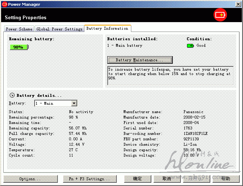Click the red battery icon in header
Viewport: 243px width, 186px height.
(220, 15)
